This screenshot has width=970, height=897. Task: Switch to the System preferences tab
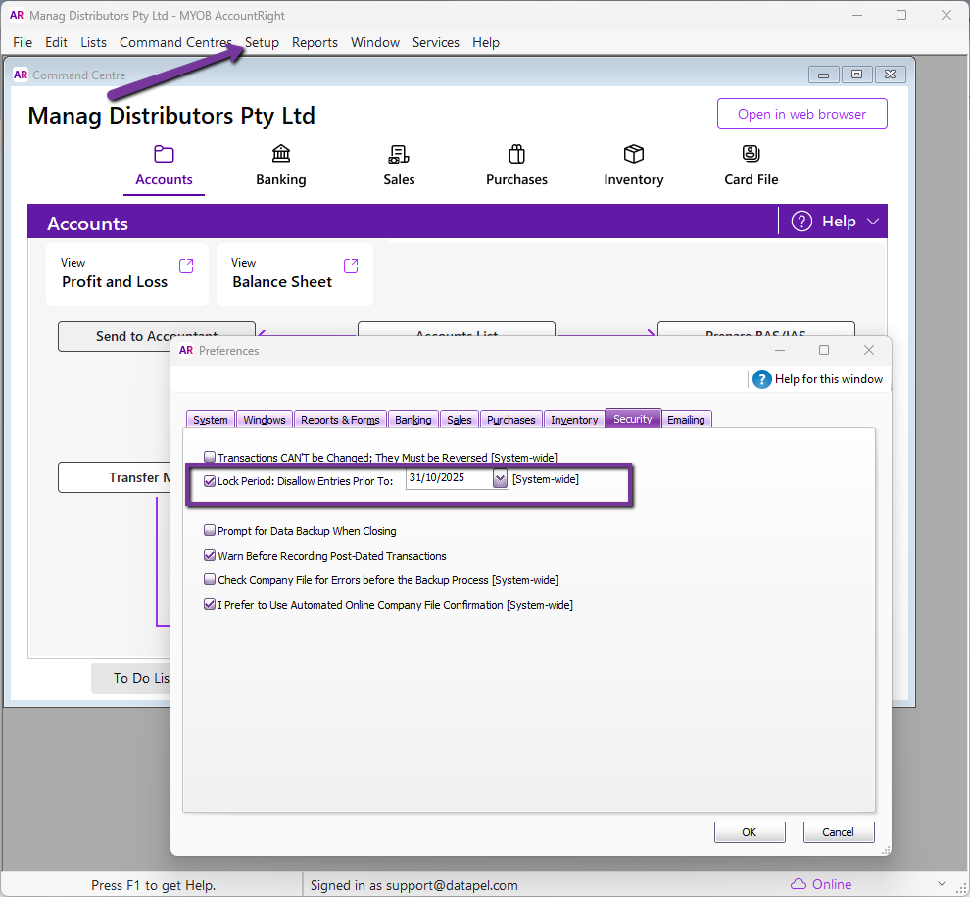[211, 420]
